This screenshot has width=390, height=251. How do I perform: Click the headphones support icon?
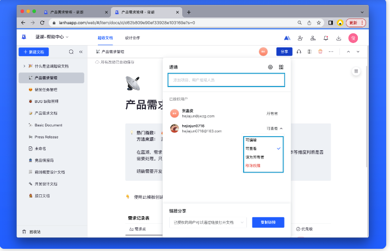coord(299,52)
